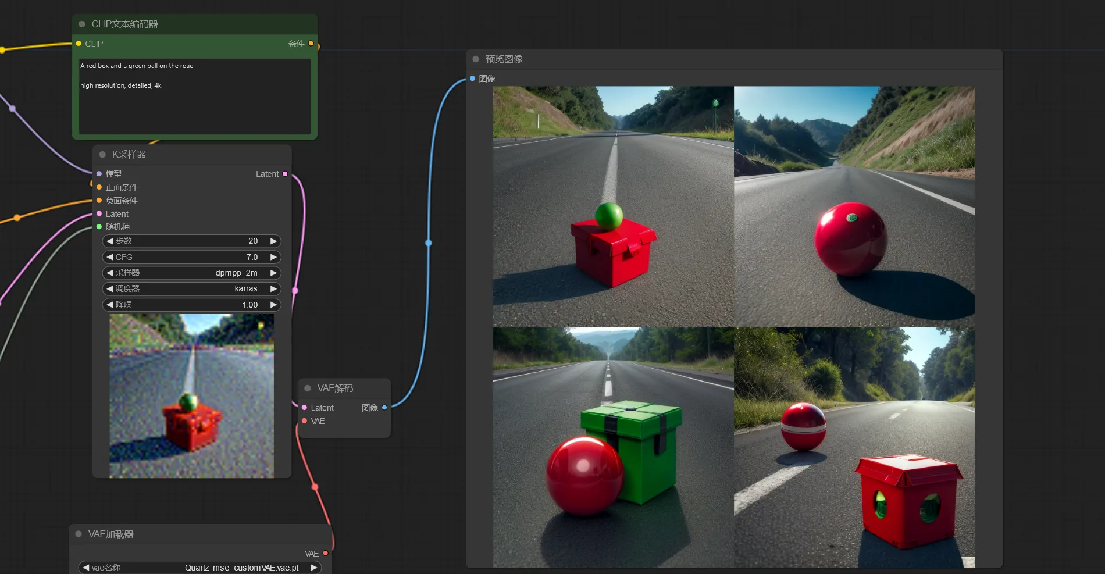Increase 步数 with the right arrow
This screenshot has height=574, width=1105.
(273, 241)
